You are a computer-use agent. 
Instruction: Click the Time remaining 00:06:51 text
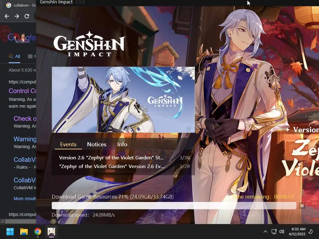(263, 197)
